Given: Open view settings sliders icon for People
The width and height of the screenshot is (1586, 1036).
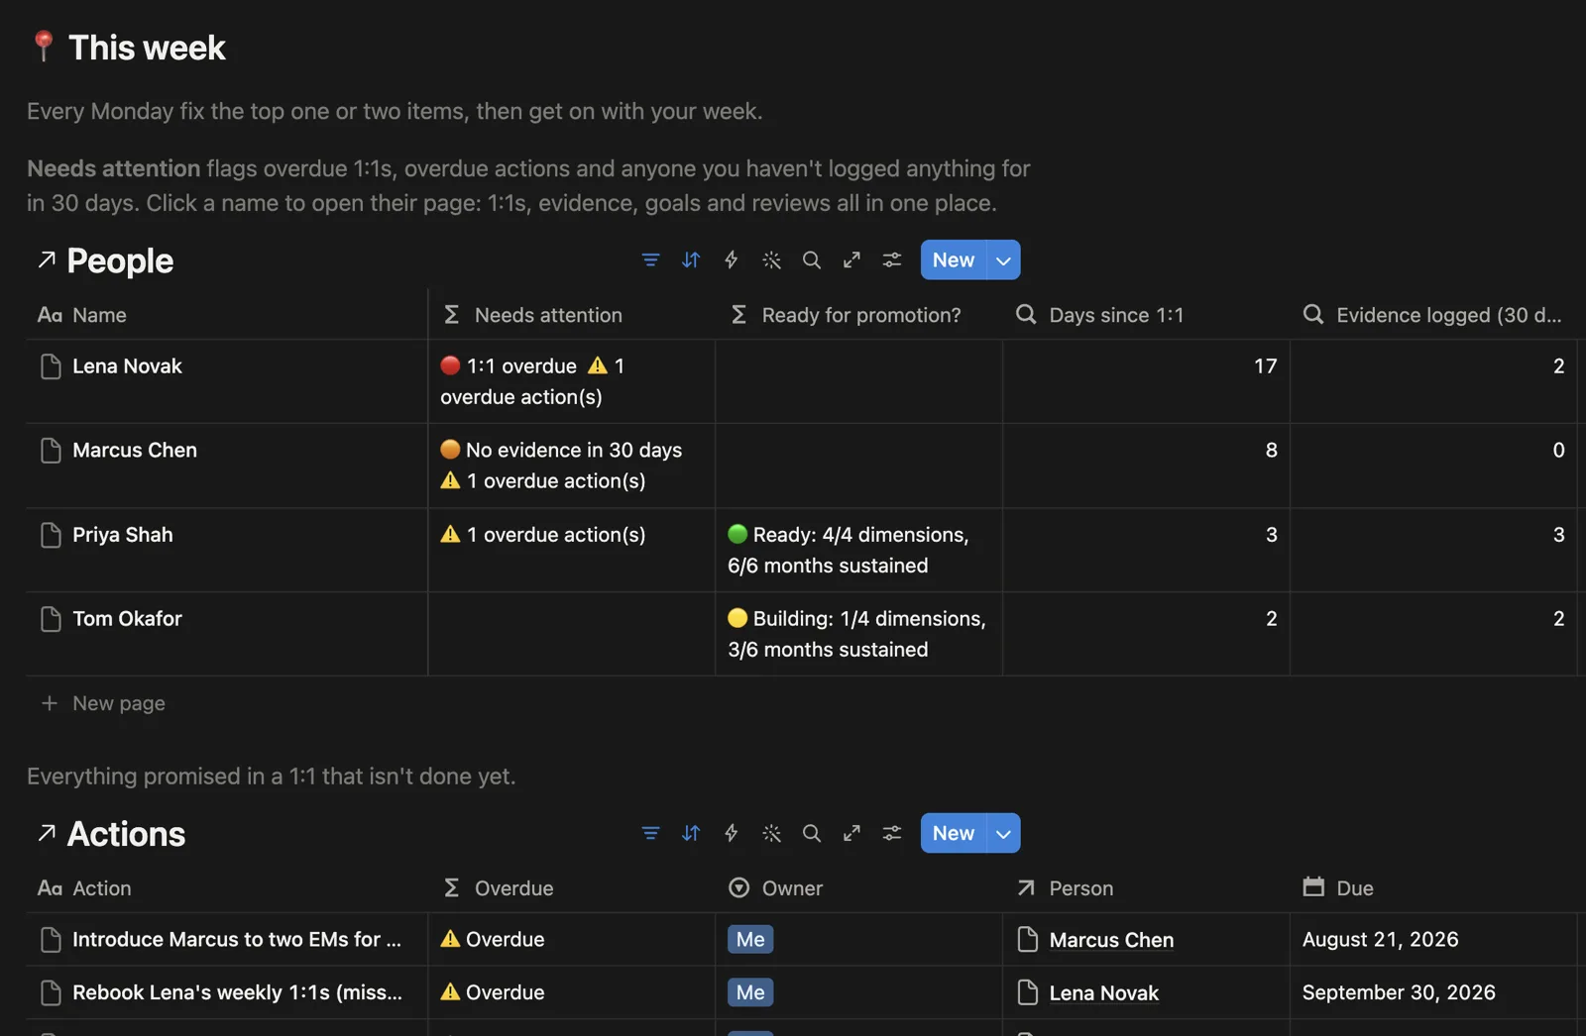Looking at the screenshot, I should [x=892, y=259].
